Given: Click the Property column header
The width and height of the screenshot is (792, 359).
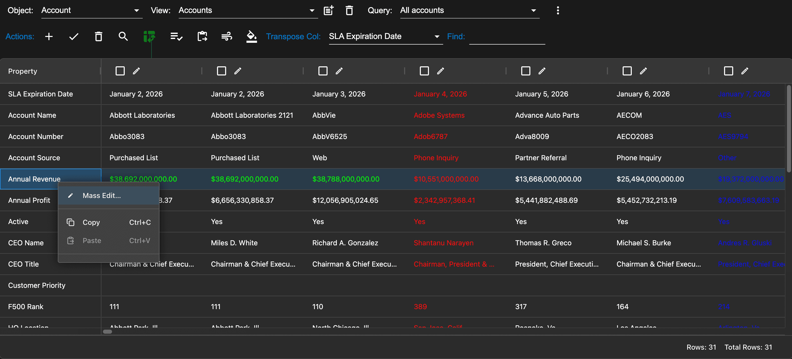Looking at the screenshot, I should point(23,71).
